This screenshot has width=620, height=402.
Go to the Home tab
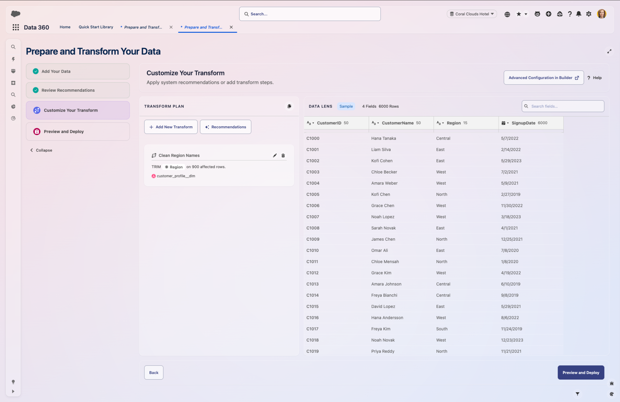tap(65, 27)
